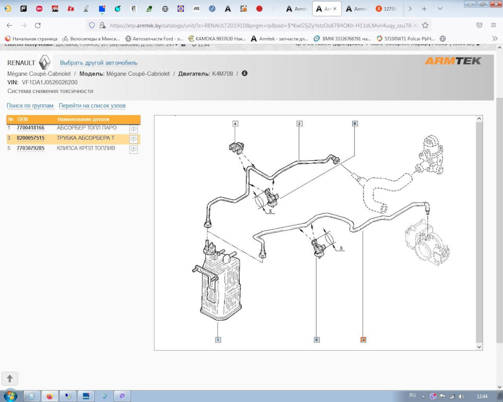Click 'Выбрать другой автомобиль' link

[x=99, y=63]
